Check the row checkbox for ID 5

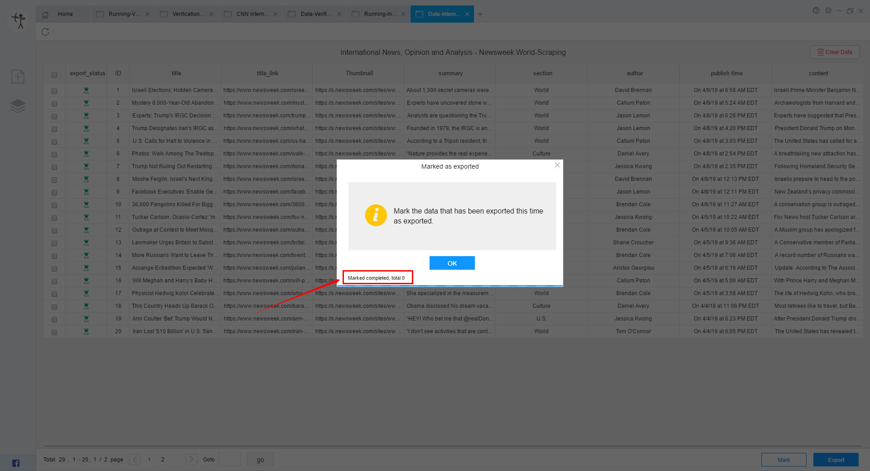pos(54,141)
